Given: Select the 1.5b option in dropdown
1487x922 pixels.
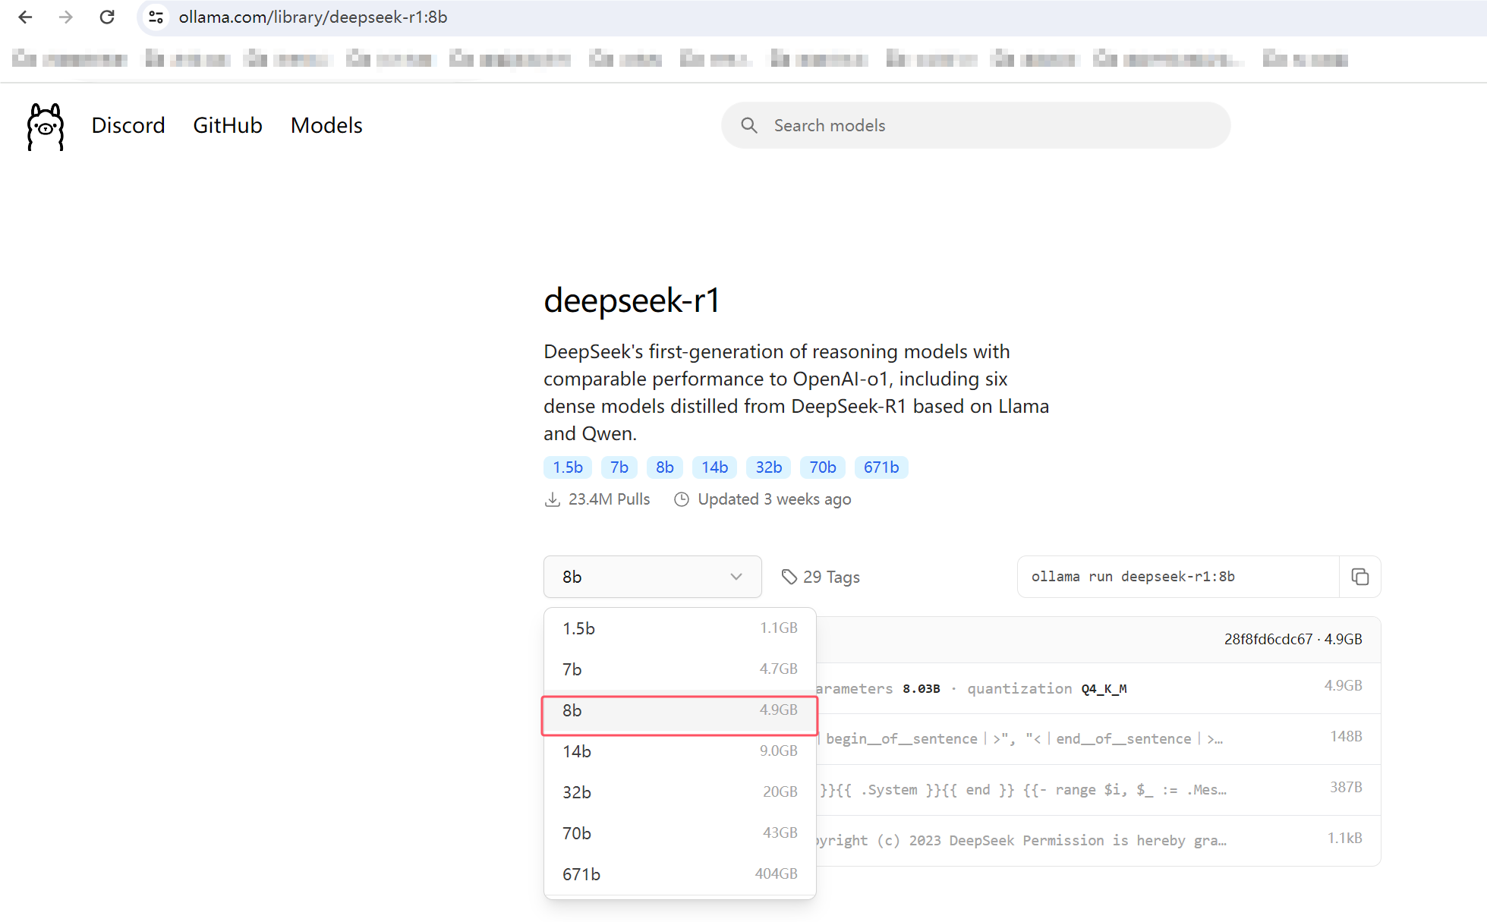Looking at the screenshot, I should pos(679,628).
